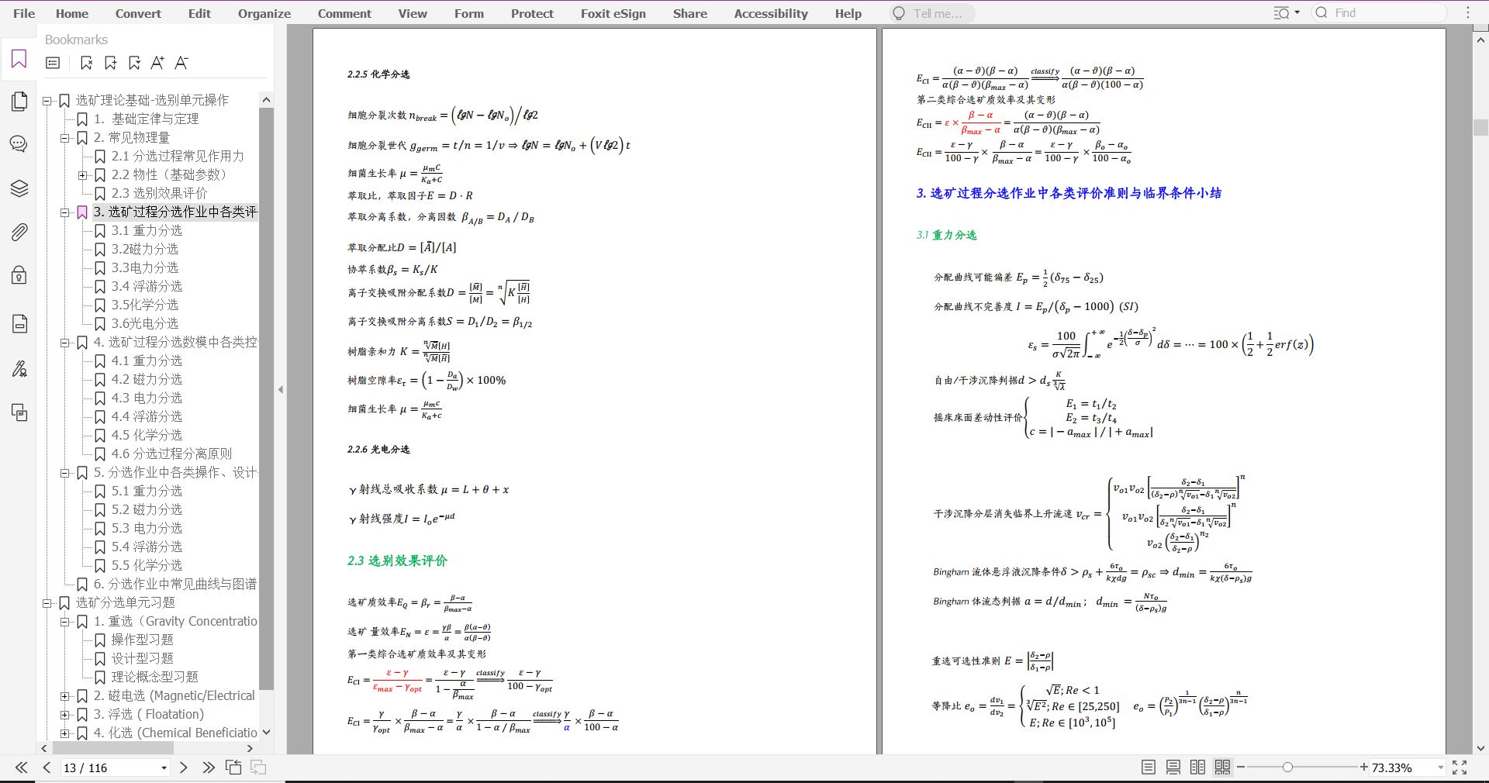Open the 操作型习题 bookmark
Image resolution: width=1489 pixels, height=783 pixels.
point(142,640)
